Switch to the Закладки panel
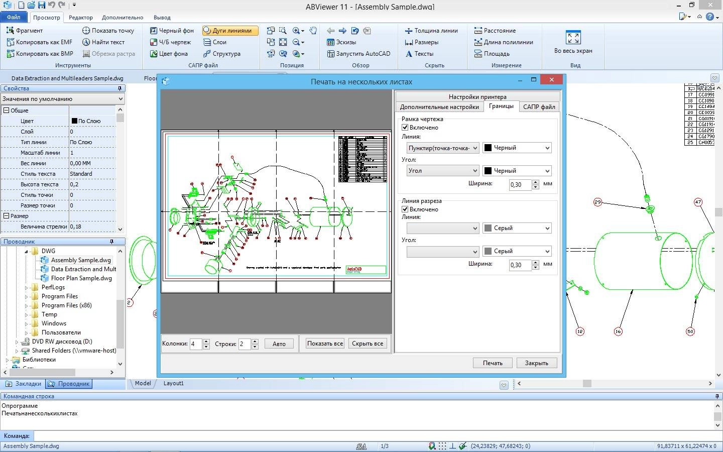The image size is (723, 452). [x=23, y=384]
